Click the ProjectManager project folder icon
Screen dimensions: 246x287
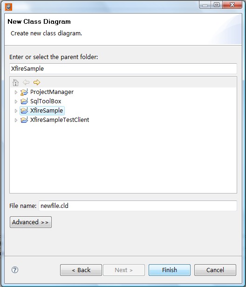[x=24, y=92]
